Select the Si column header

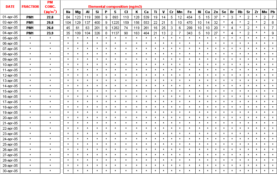97,12
